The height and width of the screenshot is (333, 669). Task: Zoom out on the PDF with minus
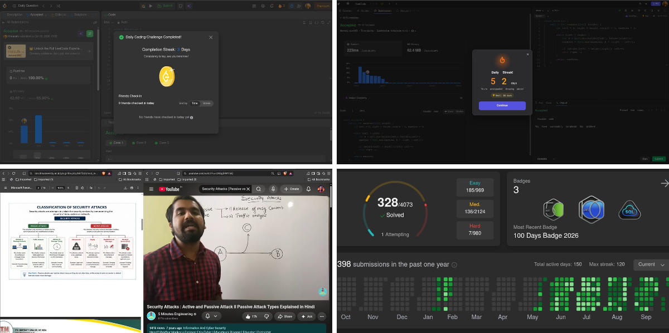52,188
